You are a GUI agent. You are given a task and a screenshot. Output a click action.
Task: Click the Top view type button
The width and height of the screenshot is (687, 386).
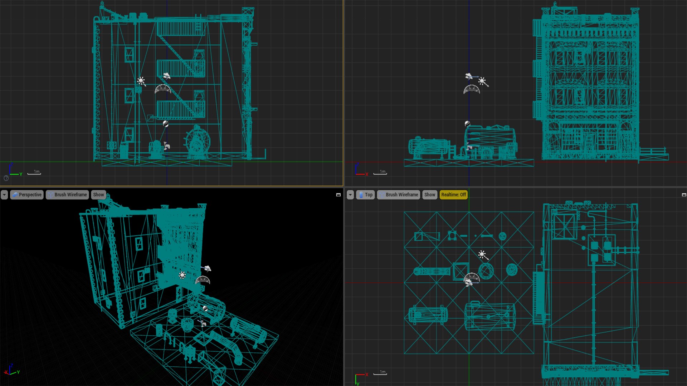click(365, 195)
